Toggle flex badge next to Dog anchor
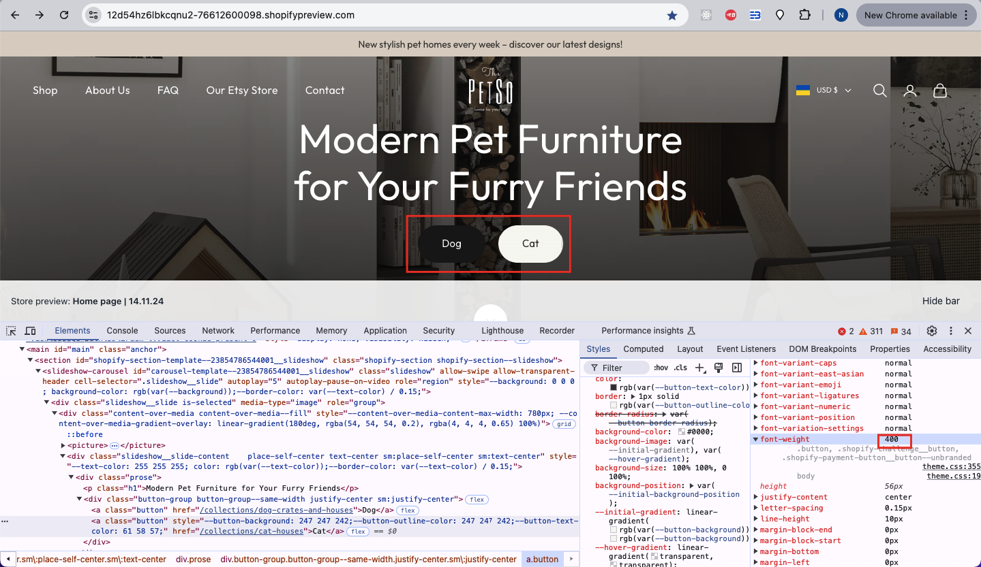The image size is (981, 567). coord(408,511)
